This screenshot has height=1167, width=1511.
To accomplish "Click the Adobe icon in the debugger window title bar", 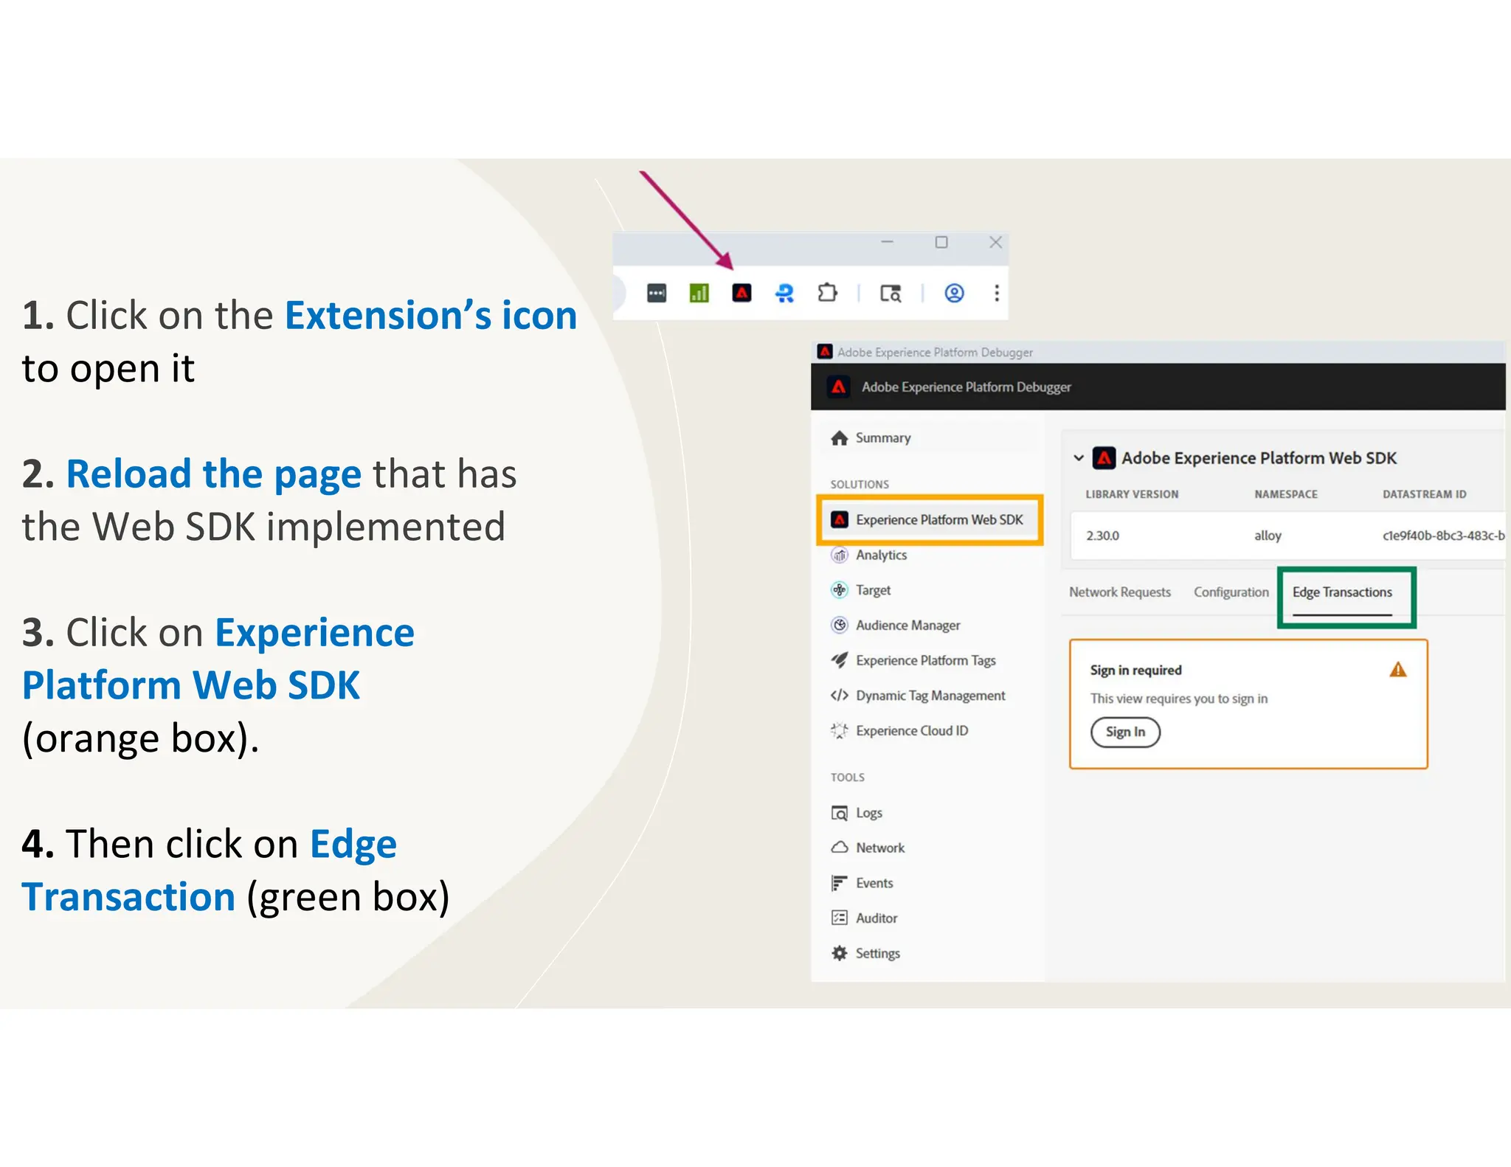I will click(x=826, y=352).
